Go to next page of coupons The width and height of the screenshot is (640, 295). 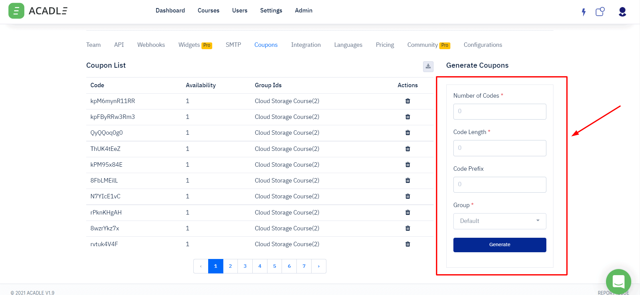[319, 266]
